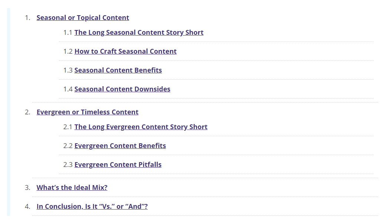Open the Evergreen Content Benefits entry
The width and height of the screenshot is (384, 221).
tap(120, 145)
